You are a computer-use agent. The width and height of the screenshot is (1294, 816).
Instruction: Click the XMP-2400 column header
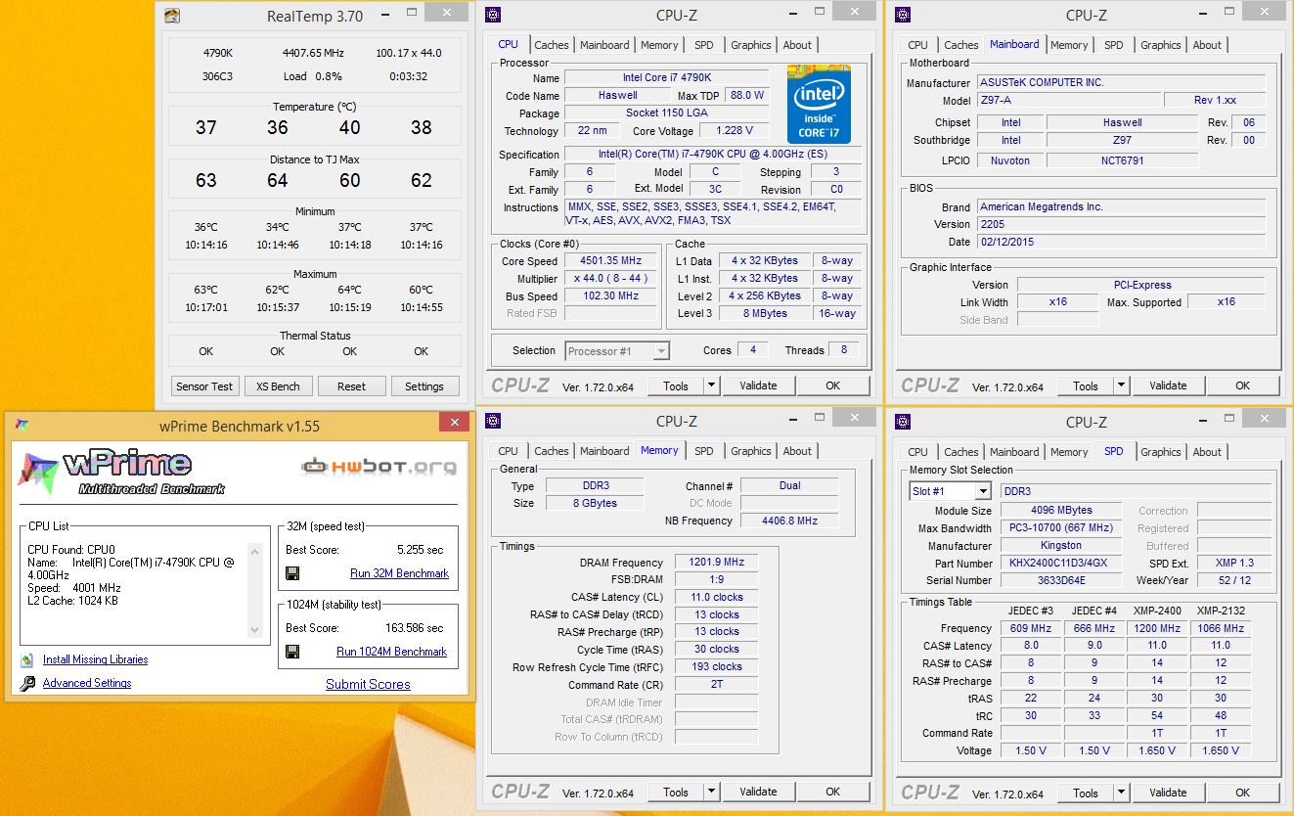point(1157,611)
